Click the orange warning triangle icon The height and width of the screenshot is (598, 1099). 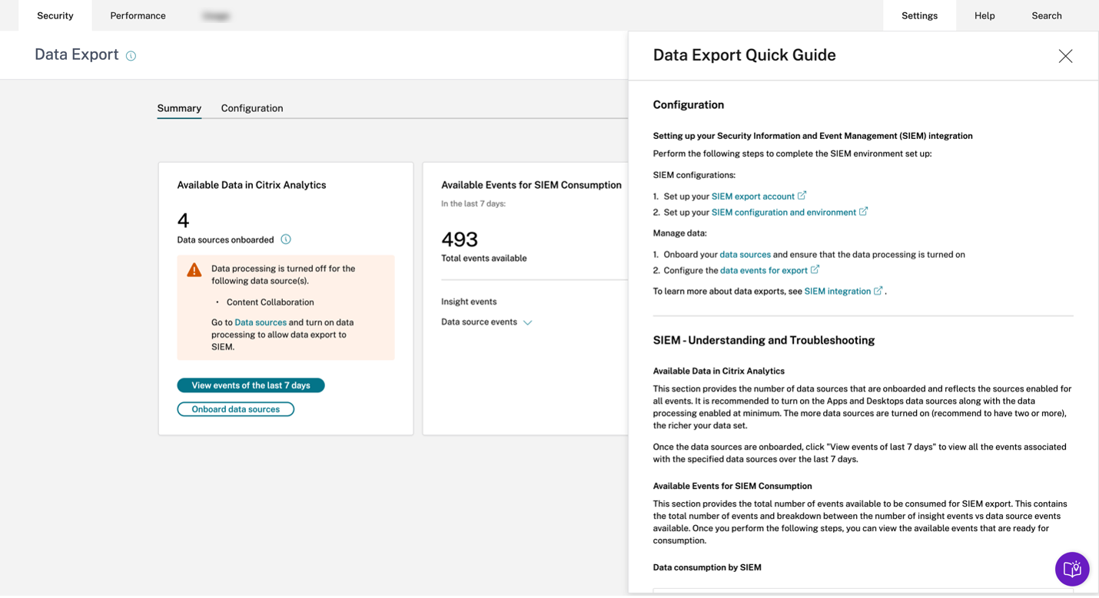(x=194, y=270)
